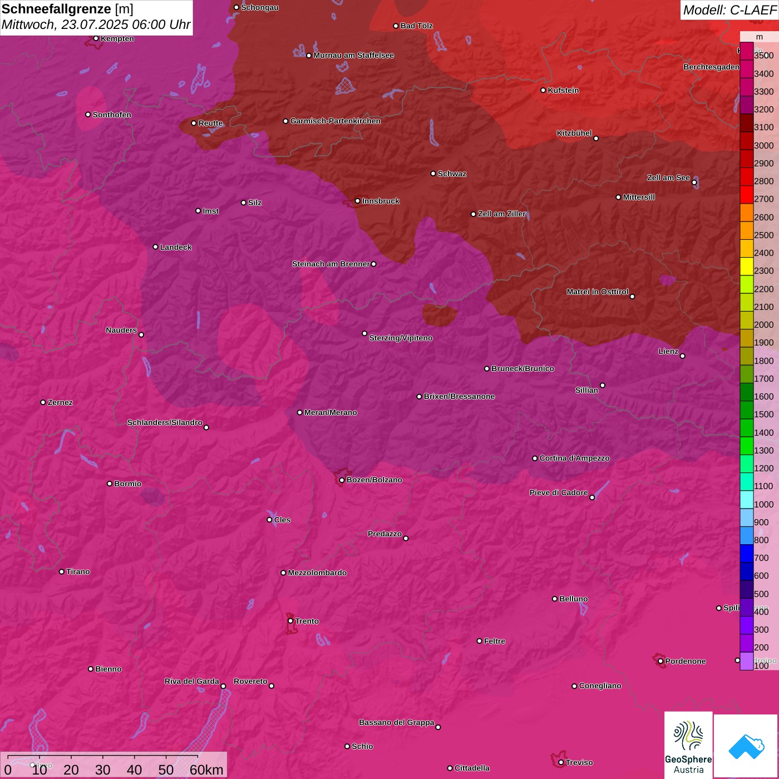This screenshot has height=779, width=779.
Task: Click the Garmisch-Partenkirchen label
Action: 336,121
